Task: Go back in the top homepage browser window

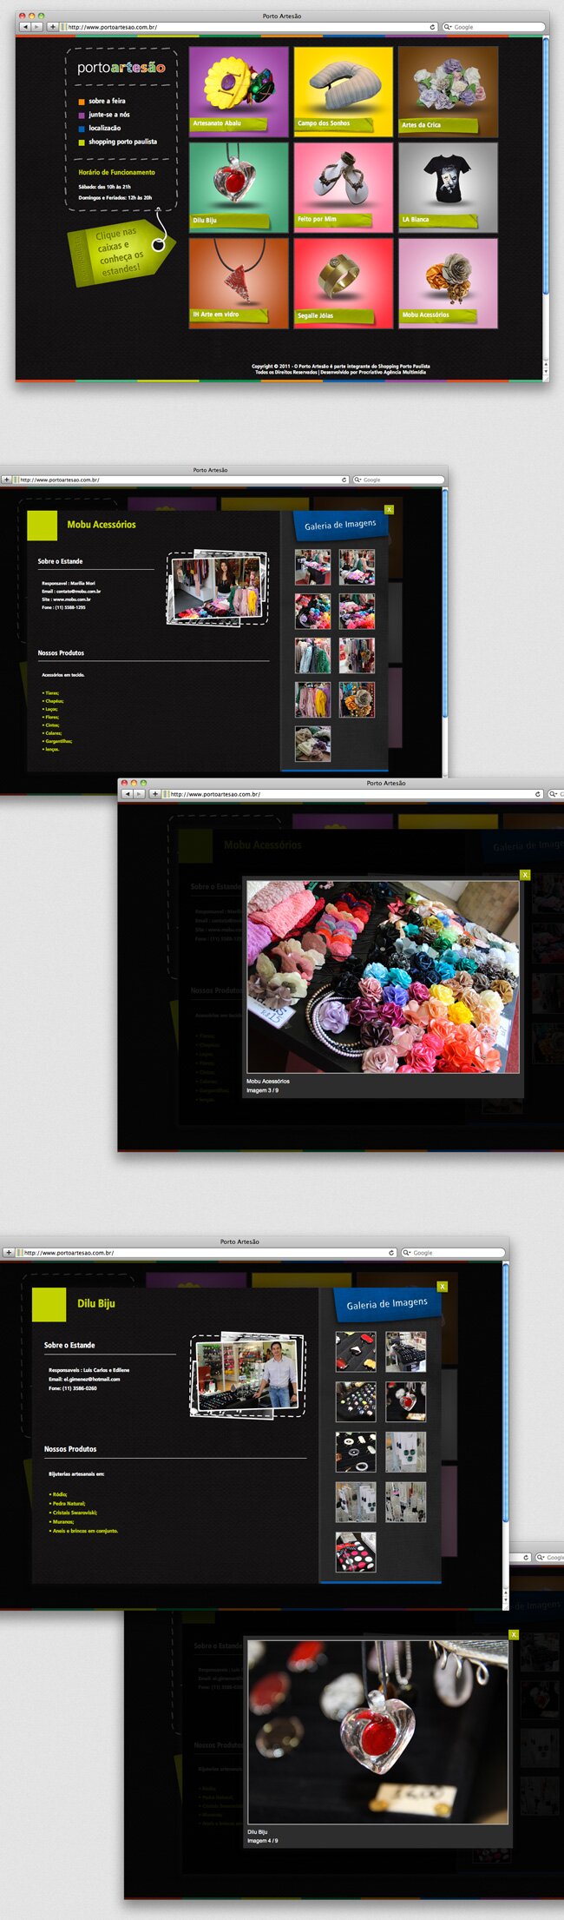Action: click(x=25, y=27)
